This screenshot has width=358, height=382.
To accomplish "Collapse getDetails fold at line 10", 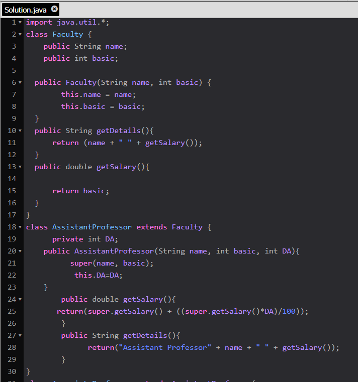I will coord(20,131).
